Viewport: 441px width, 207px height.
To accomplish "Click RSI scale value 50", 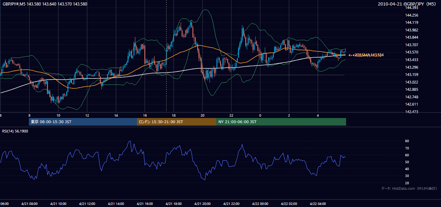I will [407, 162].
